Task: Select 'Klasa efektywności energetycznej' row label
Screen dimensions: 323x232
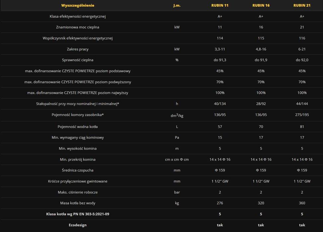Action: [x=78, y=17]
